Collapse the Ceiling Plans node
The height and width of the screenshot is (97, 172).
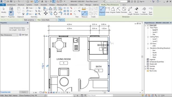tap(148, 37)
